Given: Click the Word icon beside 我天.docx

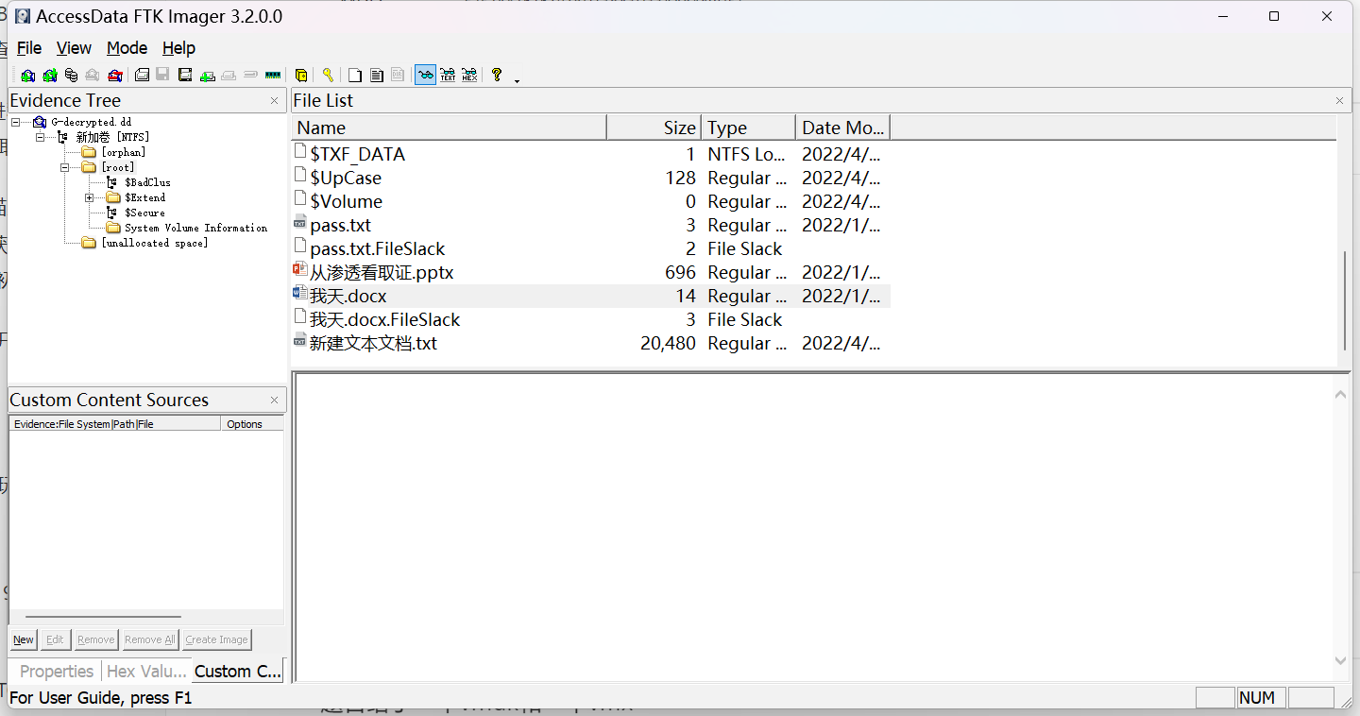Looking at the screenshot, I should click(x=300, y=295).
